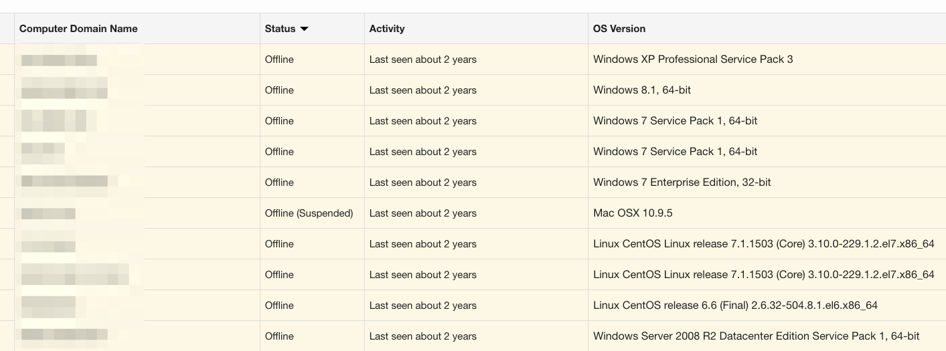Click the Offline (Suspended) status cell
Image resolution: width=946 pixels, height=351 pixels.
pos(309,213)
